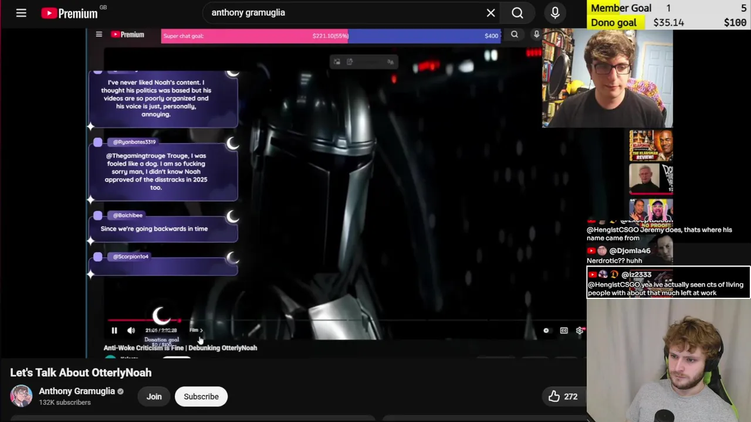Open the 'Film' chapter expander
The image size is (751, 422).
click(x=196, y=331)
